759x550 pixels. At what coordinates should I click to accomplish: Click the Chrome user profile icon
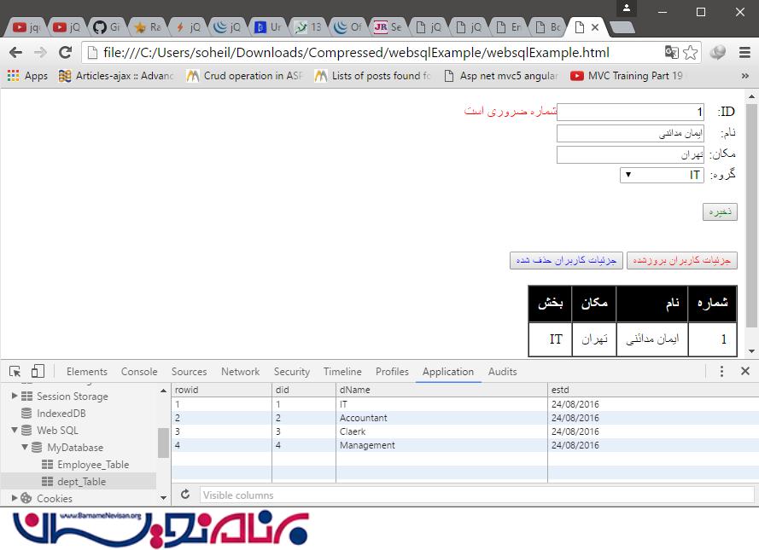click(627, 9)
